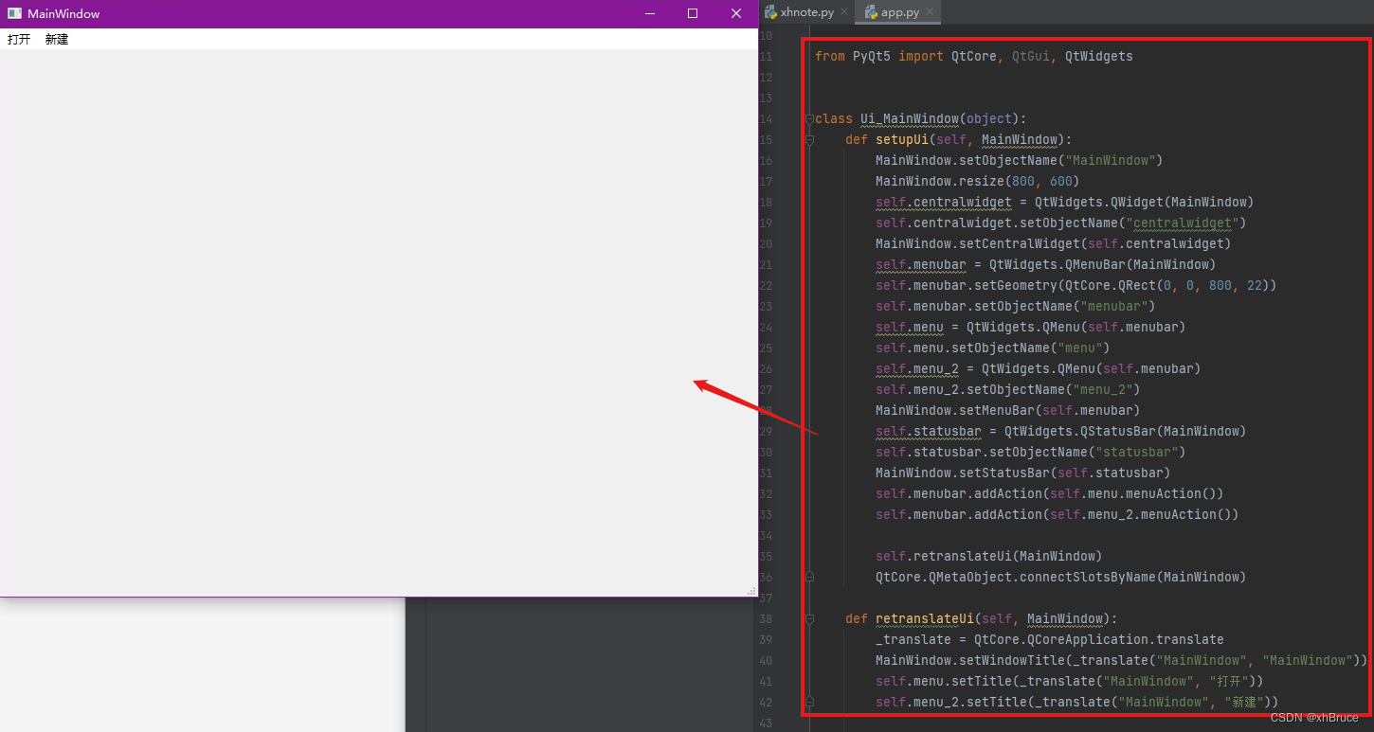Collapse the Ui_MainWindow class fold marker
Image resolution: width=1374 pixels, height=732 pixels.
[809, 119]
